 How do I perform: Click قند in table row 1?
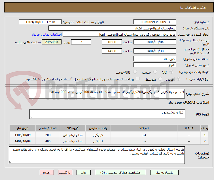point(144,135)
